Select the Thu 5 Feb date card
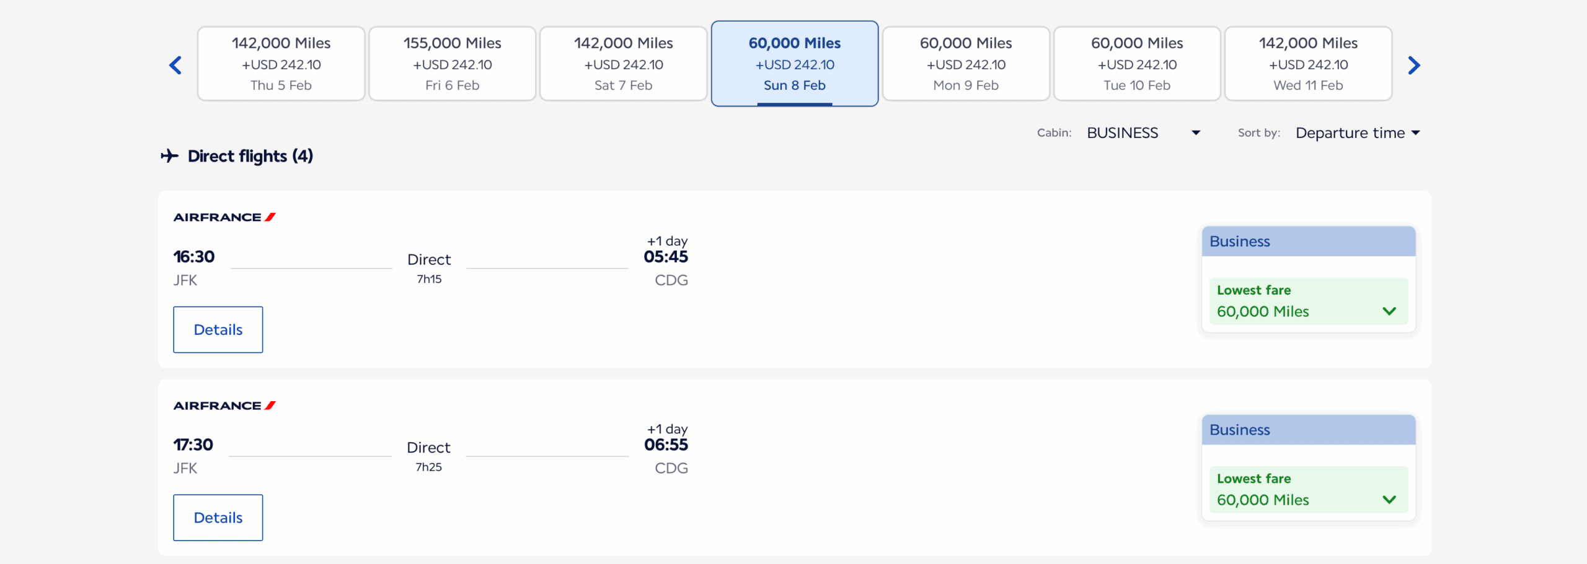Image resolution: width=1587 pixels, height=564 pixels. pyautogui.click(x=281, y=63)
